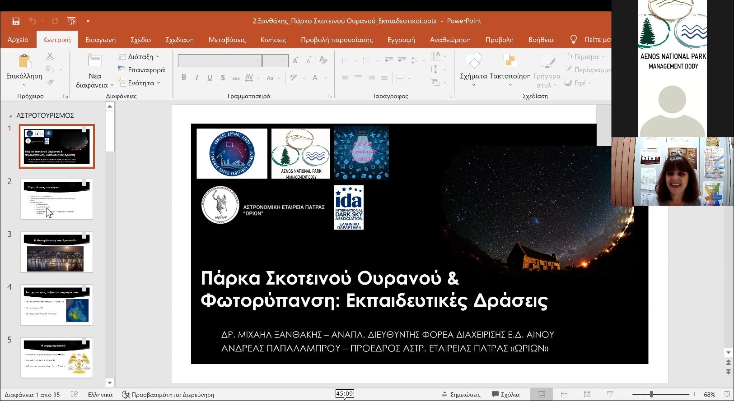Select slide 3 thumbnail with city photo
Viewport: 734px width, 401px height.
pos(57,252)
